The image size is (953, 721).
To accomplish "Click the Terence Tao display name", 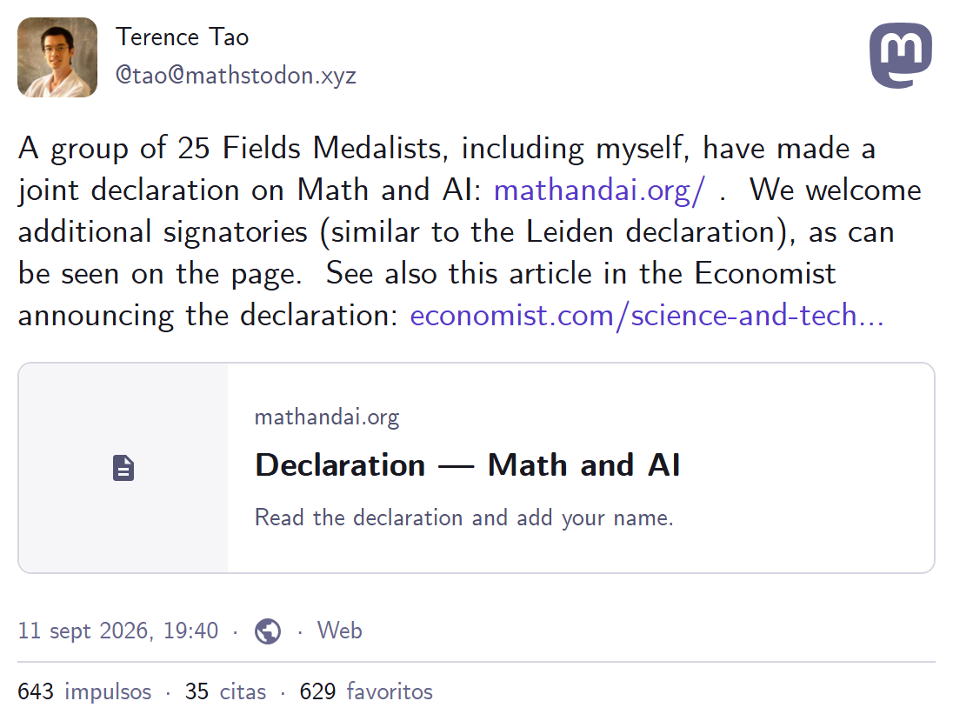I will click(183, 37).
